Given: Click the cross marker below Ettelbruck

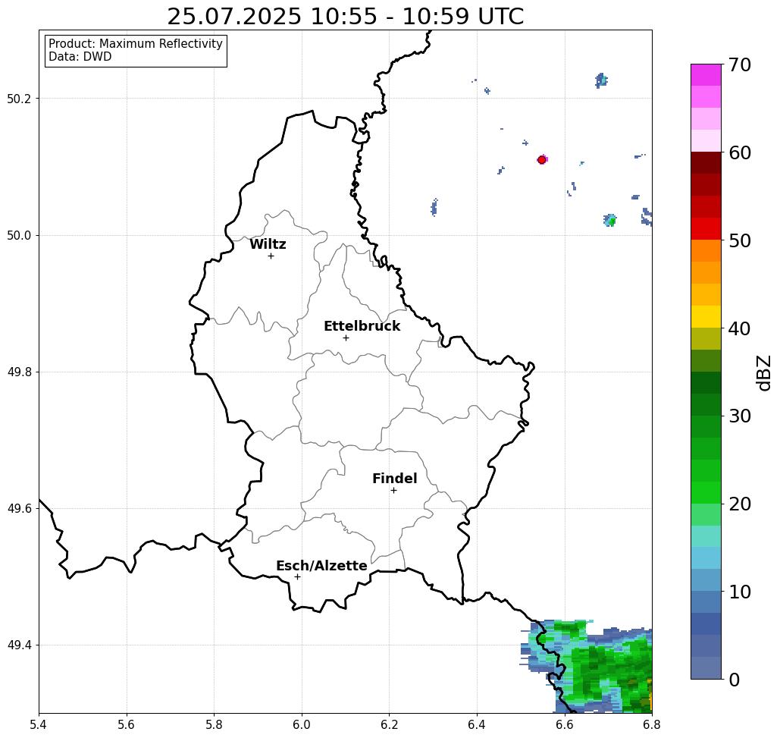Looking at the screenshot, I should (346, 338).
